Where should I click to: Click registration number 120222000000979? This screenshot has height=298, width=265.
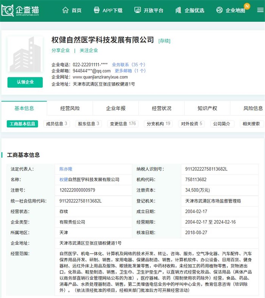pos(77,190)
